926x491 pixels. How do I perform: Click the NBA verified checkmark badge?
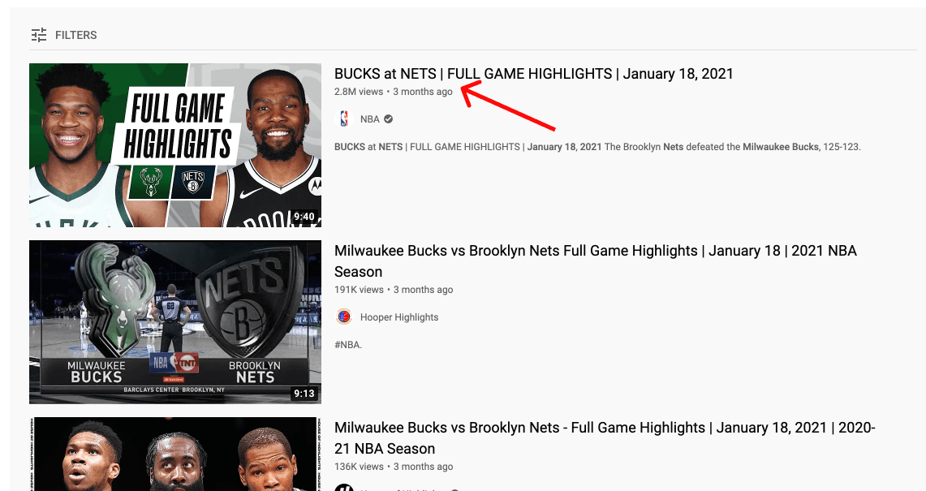pos(388,118)
